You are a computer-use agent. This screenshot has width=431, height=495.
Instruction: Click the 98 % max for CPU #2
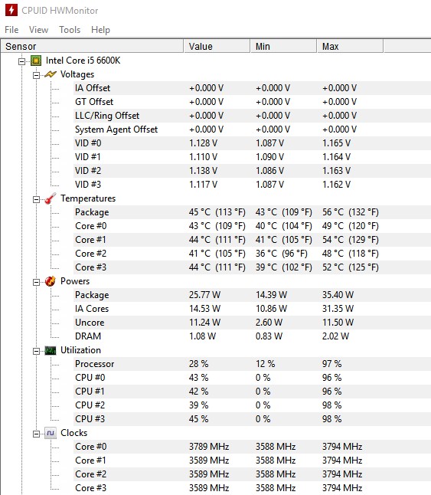331,405
